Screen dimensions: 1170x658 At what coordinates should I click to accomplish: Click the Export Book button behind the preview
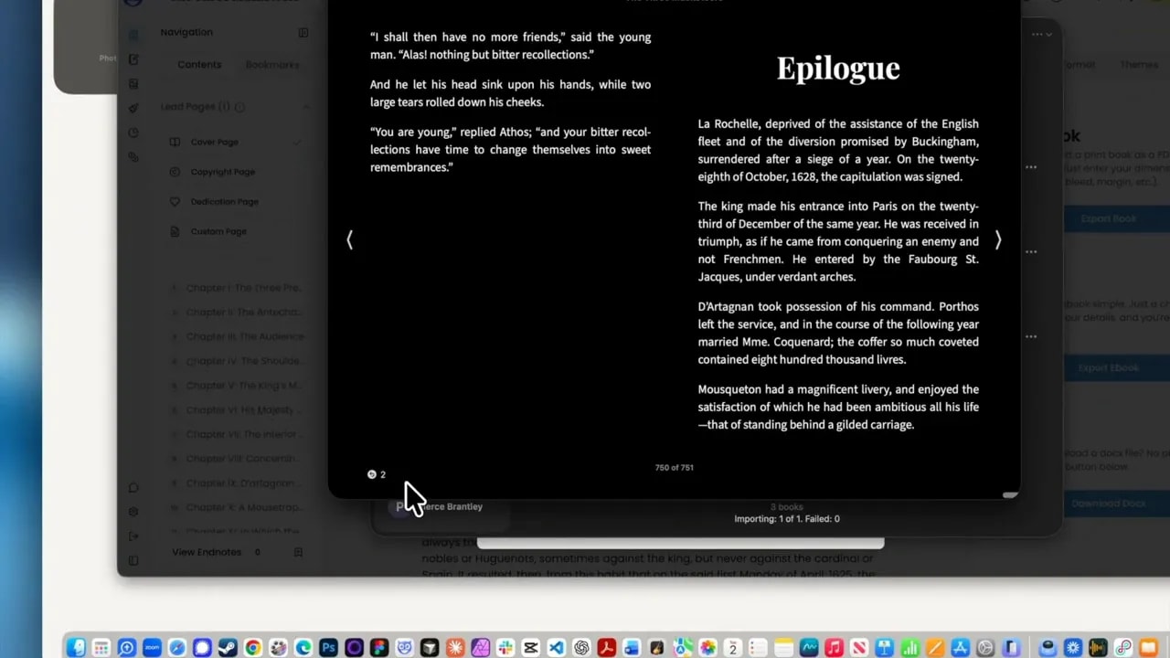1117,218
